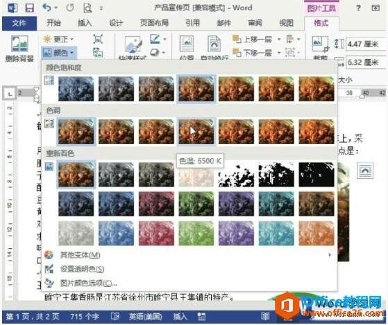The width and height of the screenshot is (388, 325).
Task: Switch to the 视图 View tab
Action: click(x=286, y=24)
